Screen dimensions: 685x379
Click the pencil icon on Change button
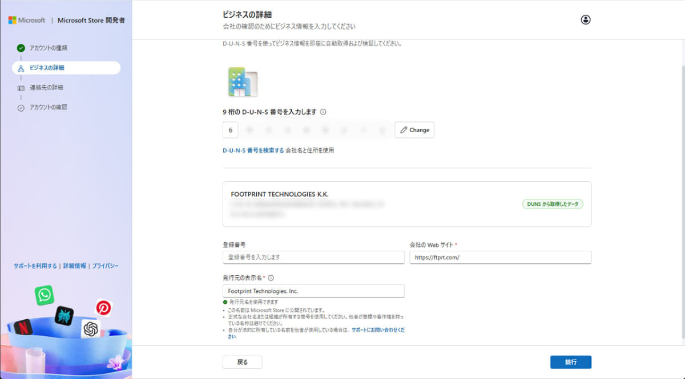pos(404,130)
